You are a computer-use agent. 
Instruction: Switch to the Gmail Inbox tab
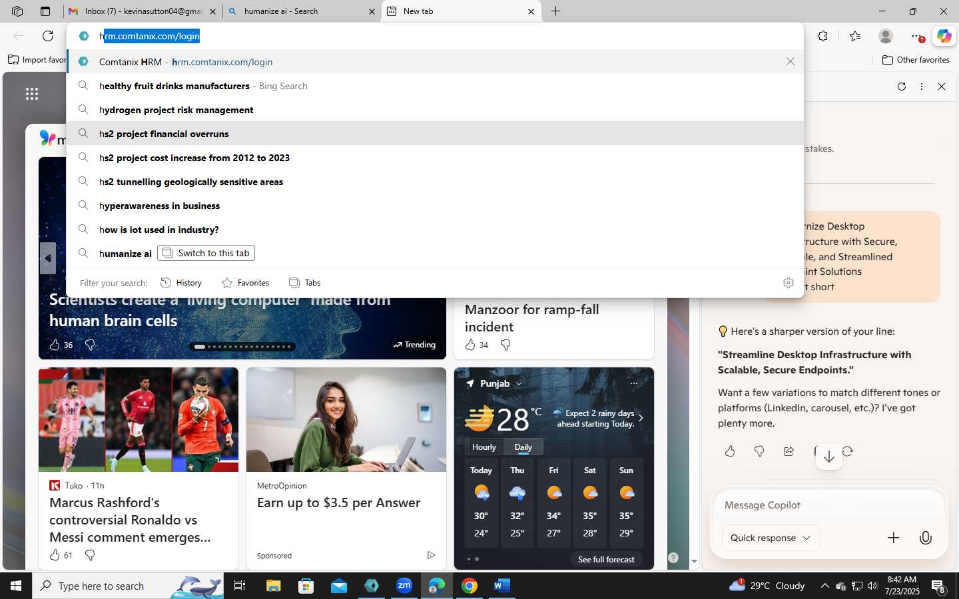pyautogui.click(x=143, y=11)
